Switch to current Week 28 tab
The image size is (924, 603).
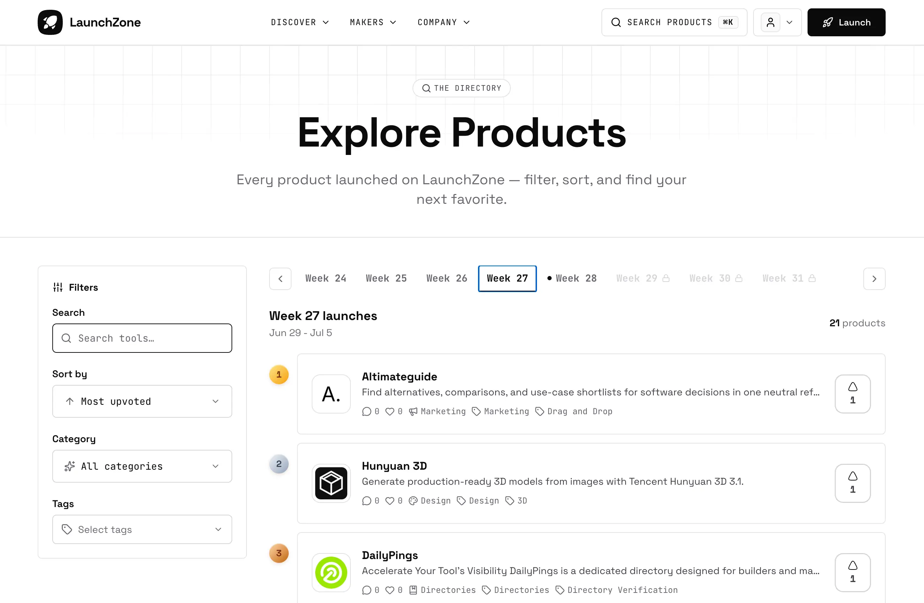(x=572, y=278)
